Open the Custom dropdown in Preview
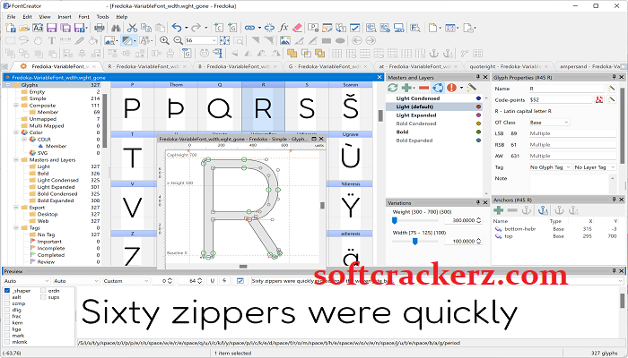 coord(126,281)
